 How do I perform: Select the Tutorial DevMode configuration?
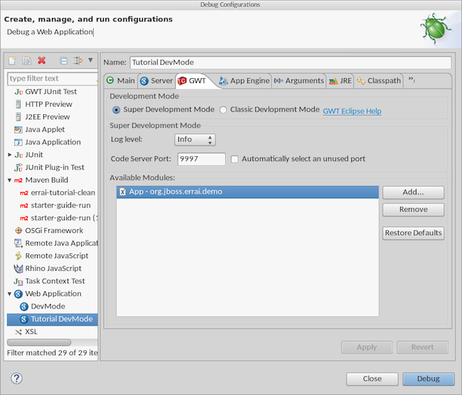point(53,319)
